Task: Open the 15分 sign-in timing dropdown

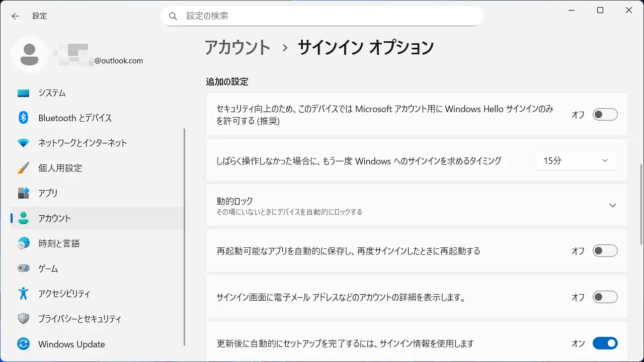Action: (576, 161)
